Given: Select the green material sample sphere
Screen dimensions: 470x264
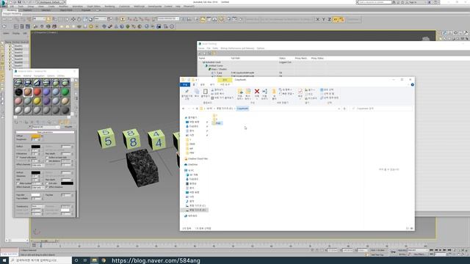Looking at the screenshot, I should (x=65, y=92).
